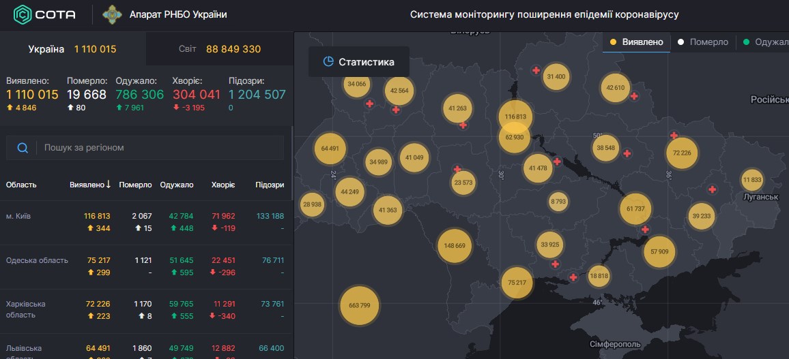This screenshot has height=359, width=789.
Task: Open the Харківська область region row
Action: (145, 311)
